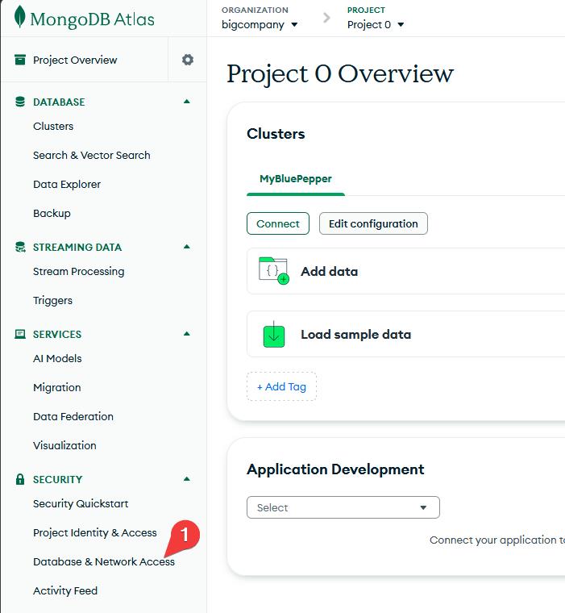Click the DATABASE section heading
Screen dimensions: 565x613
pyautogui.click(x=59, y=102)
